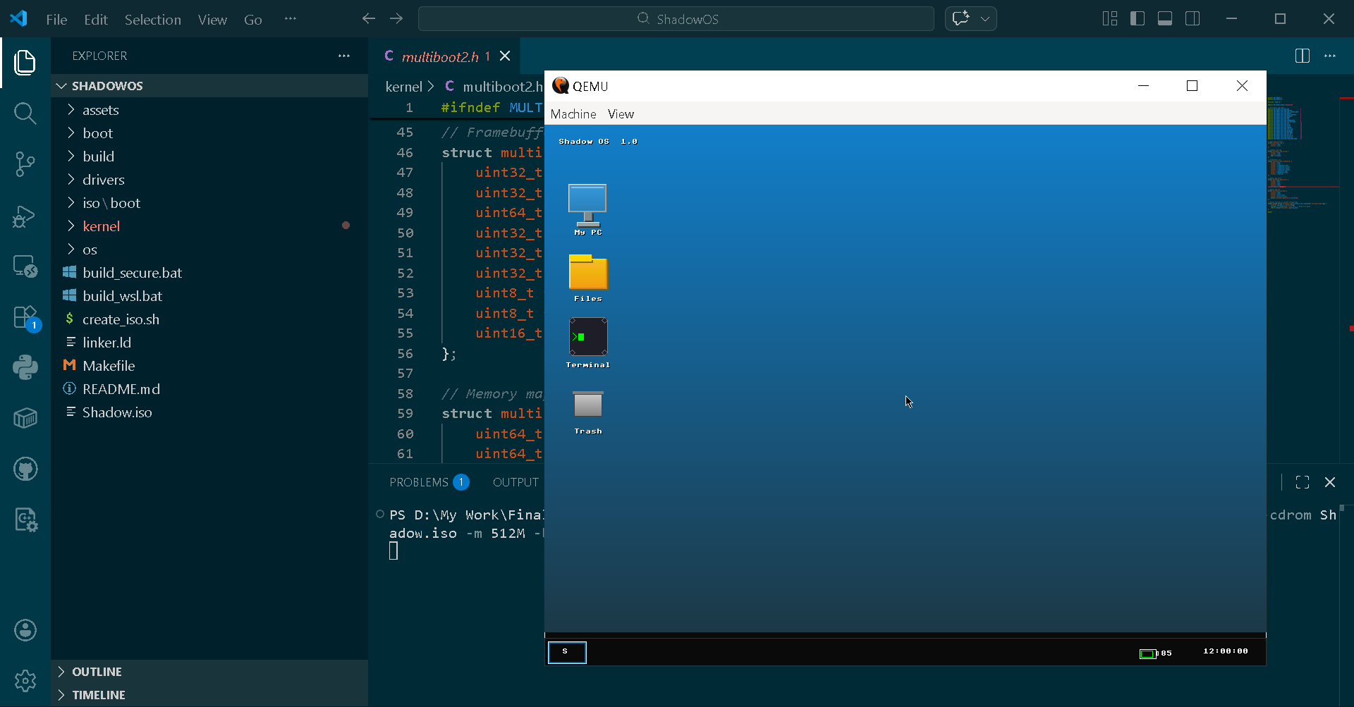
Task: Toggle the bottom Panel visibility
Action: (x=1165, y=18)
